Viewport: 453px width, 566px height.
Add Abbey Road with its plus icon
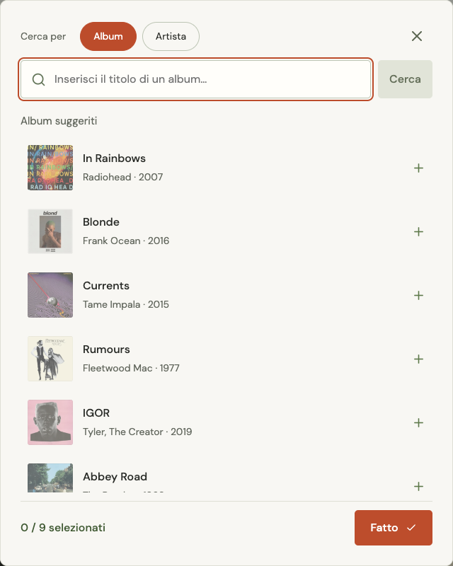tap(418, 486)
